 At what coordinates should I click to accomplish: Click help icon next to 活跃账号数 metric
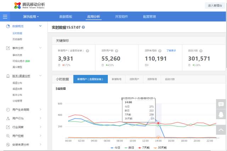click(160, 51)
